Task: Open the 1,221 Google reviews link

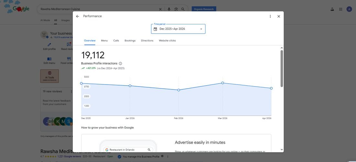Action: (69, 156)
